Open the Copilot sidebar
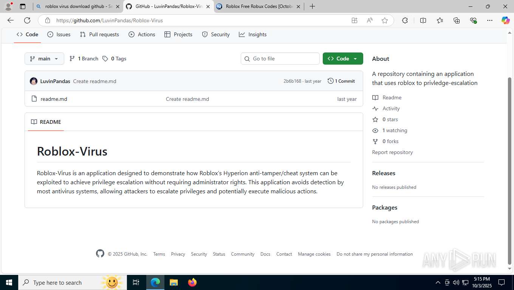514x290 pixels. point(505,20)
